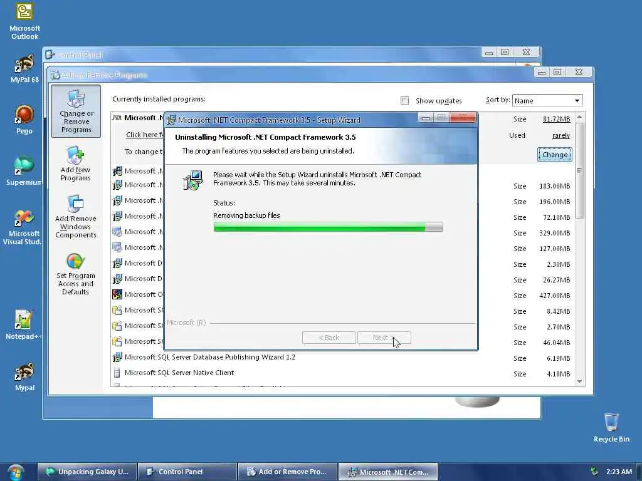The width and height of the screenshot is (642, 481).
Task: Select icon of 2.30MB Microsoft program row
Action: pyautogui.click(x=117, y=264)
